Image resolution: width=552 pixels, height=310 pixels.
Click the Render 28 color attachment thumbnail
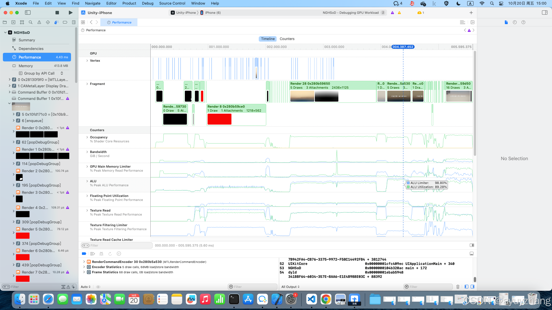coord(302,96)
